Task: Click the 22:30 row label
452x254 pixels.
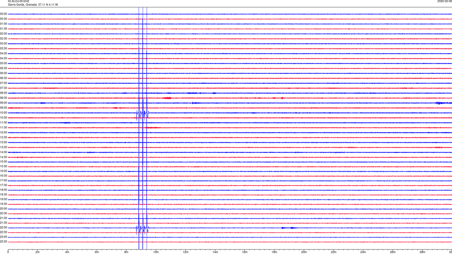Action: (3, 232)
